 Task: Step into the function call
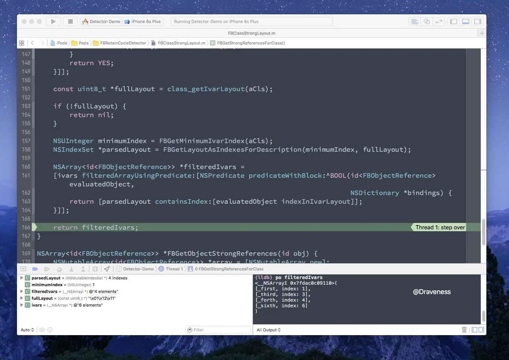[x=71, y=269]
